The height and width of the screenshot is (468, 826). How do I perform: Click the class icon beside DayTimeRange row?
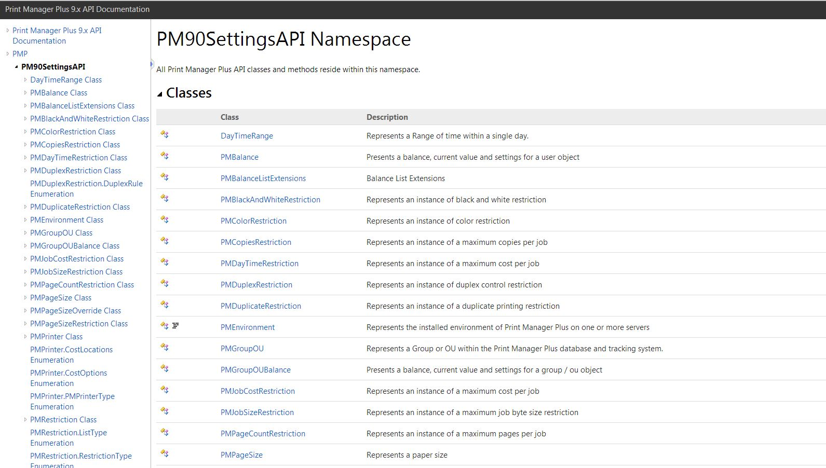[165, 135]
